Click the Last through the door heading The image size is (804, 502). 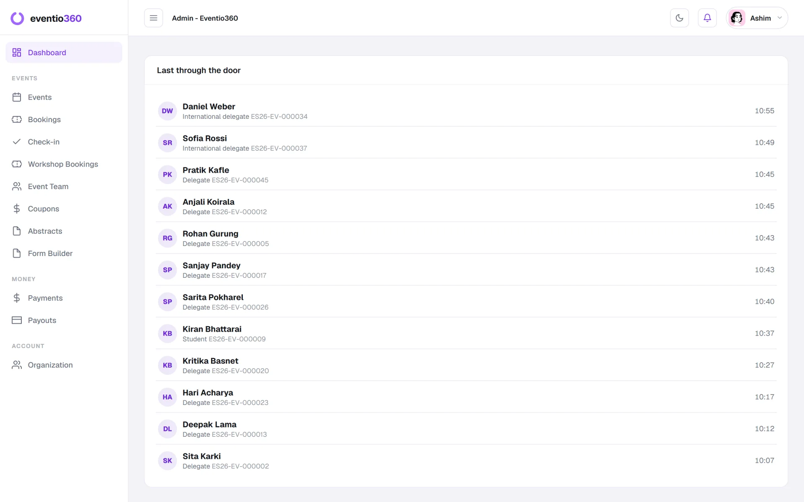coord(198,70)
